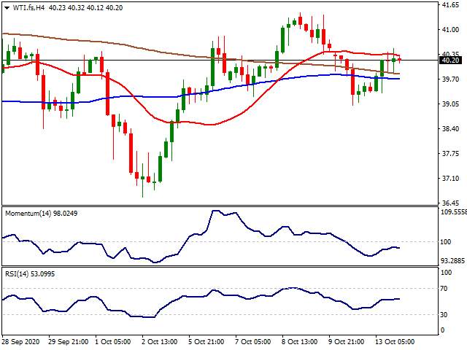467x350 pixels.
Task: Click the 29 Sep 21:00 time label
Action: (x=68, y=342)
